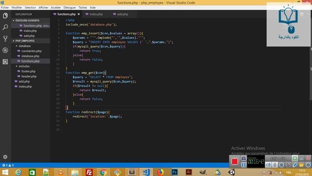Image resolution: width=312 pixels, height=176 pixels.
Task: Open the Déboguer menu
Action: tap(69, 8)
